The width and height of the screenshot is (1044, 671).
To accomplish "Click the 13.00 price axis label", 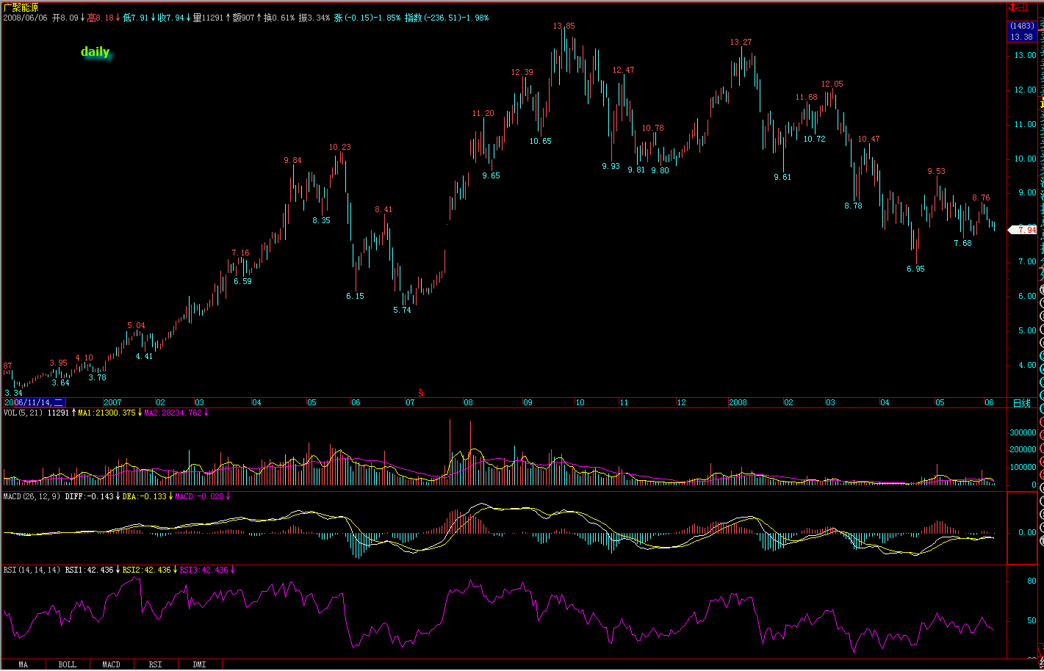I will click(1025, 55).
